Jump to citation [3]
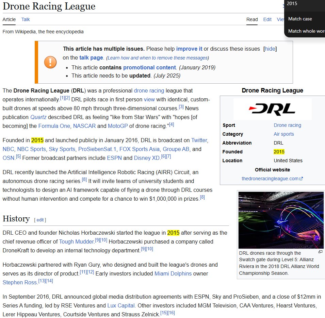The width and height of the screenshot is (325, 318). click(x=181, y=107)
